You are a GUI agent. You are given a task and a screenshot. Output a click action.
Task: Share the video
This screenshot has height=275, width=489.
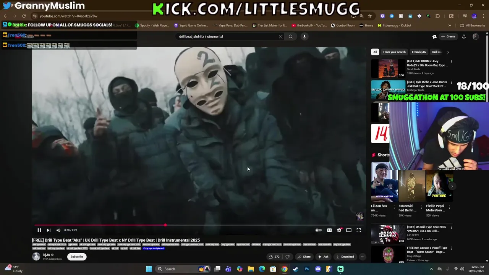pos(304,257)
